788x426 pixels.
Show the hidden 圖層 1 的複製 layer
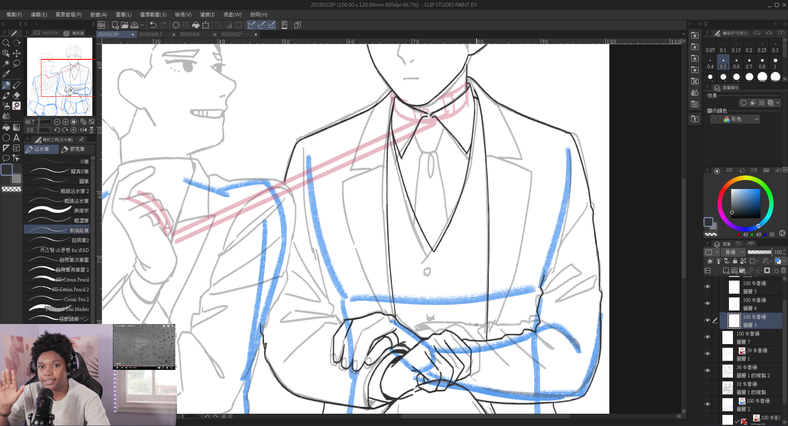click(708, 387)
